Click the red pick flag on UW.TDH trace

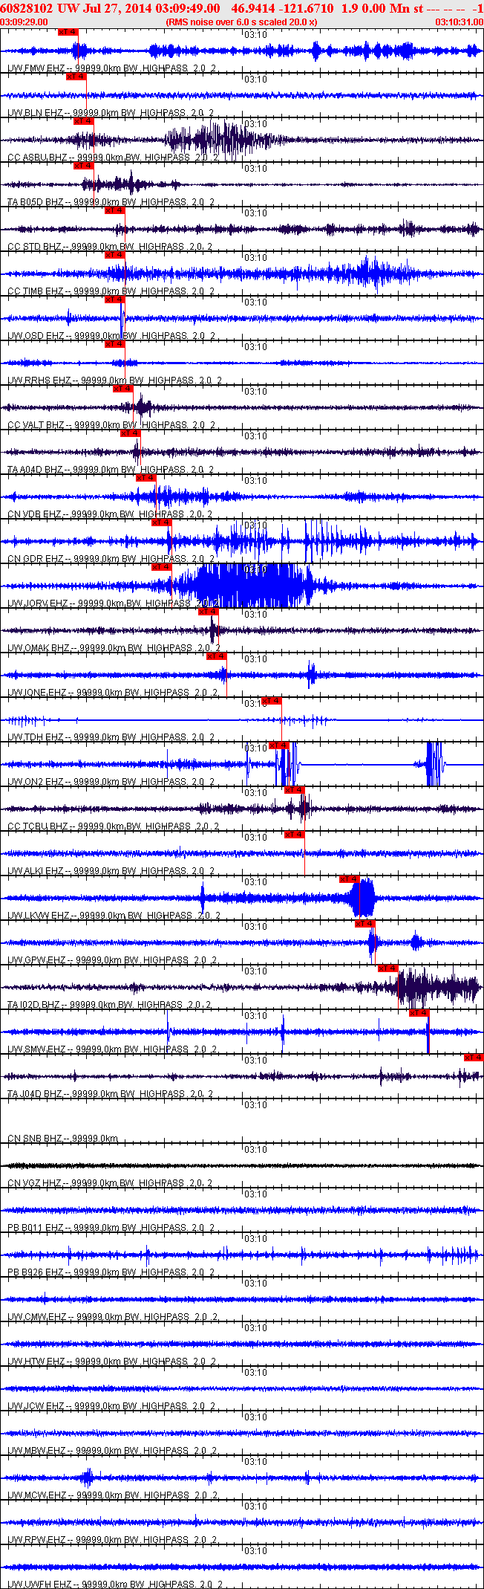271,701
